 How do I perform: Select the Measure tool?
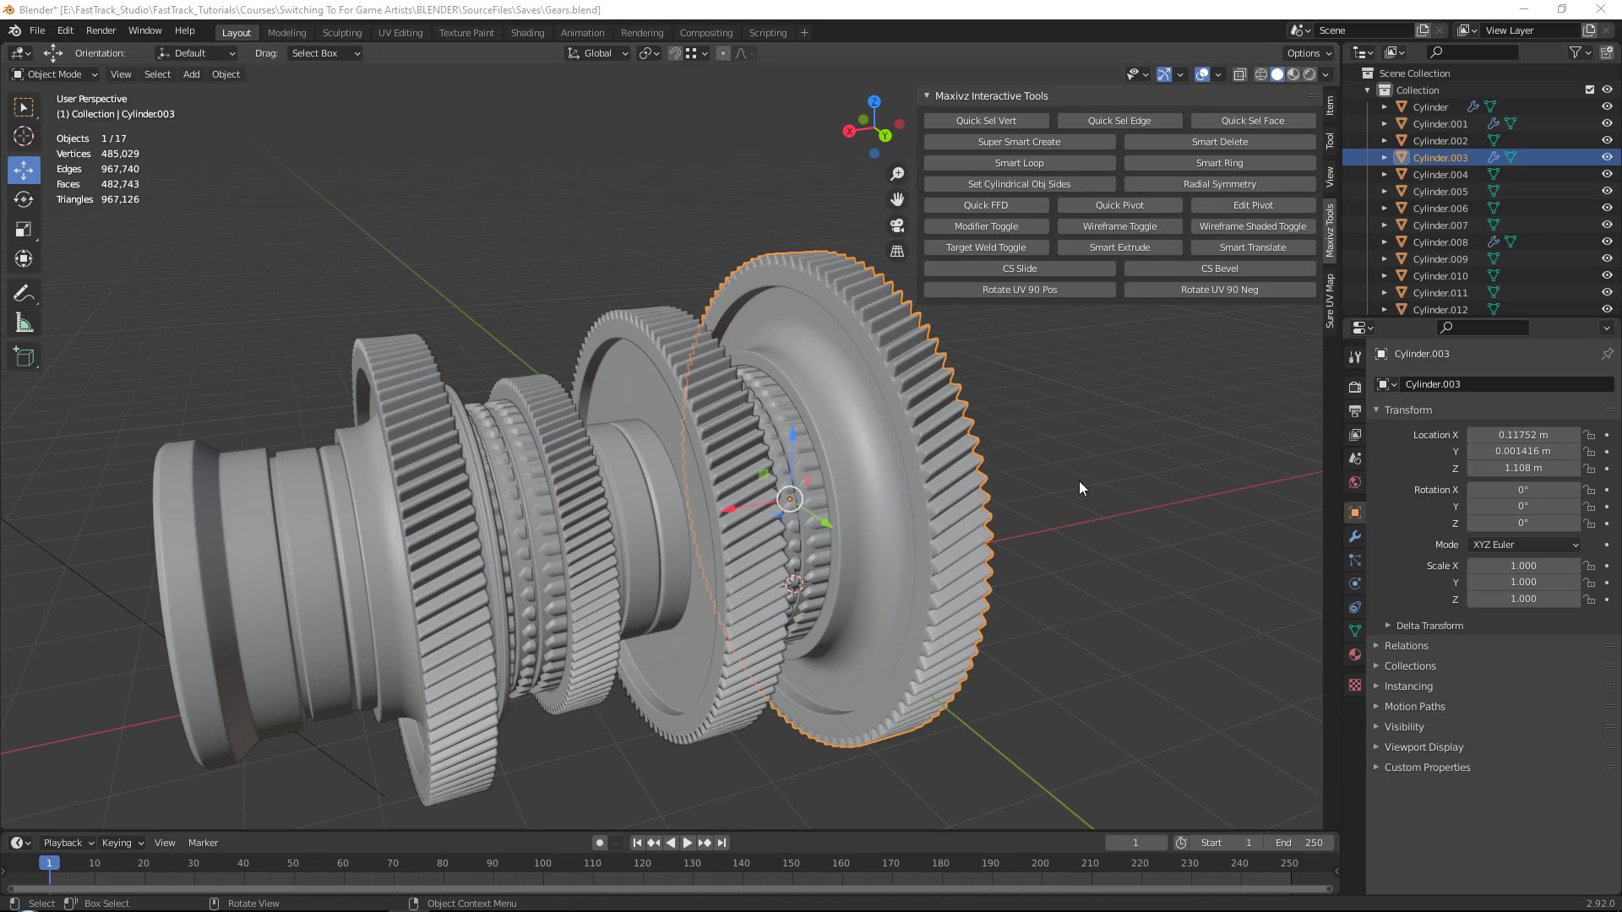tap(24, 323)
